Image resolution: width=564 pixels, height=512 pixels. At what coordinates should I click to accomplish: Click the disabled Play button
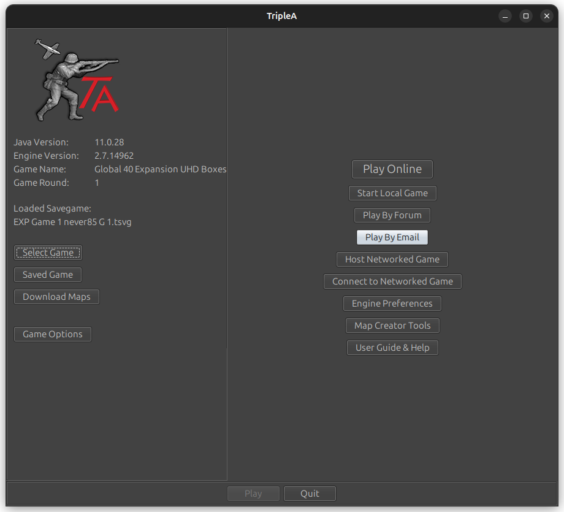click(x=253, y=493)
